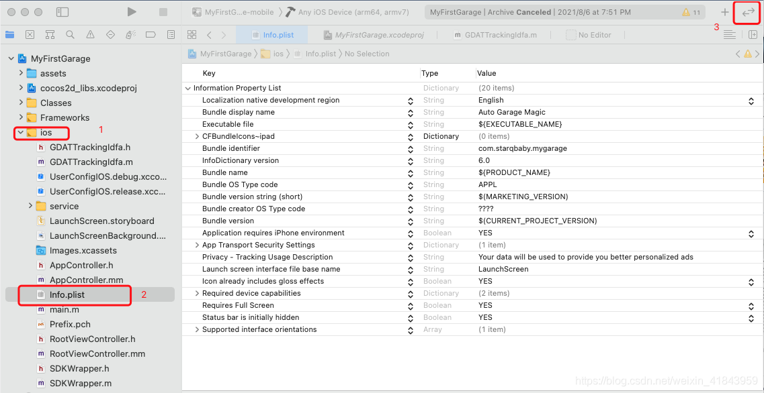Switch to MyFirstGarage.xcodeproj tab
Screen dimensions: 764x393
373,34
